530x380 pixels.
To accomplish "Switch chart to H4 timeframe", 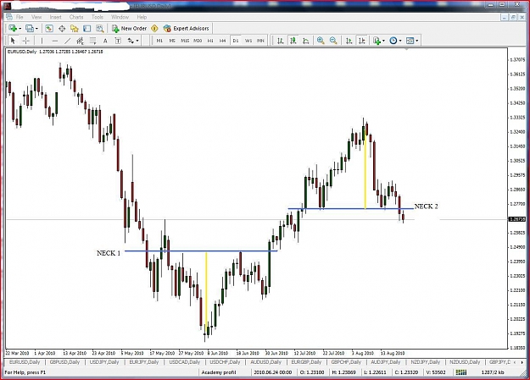I will click(222, 41).
